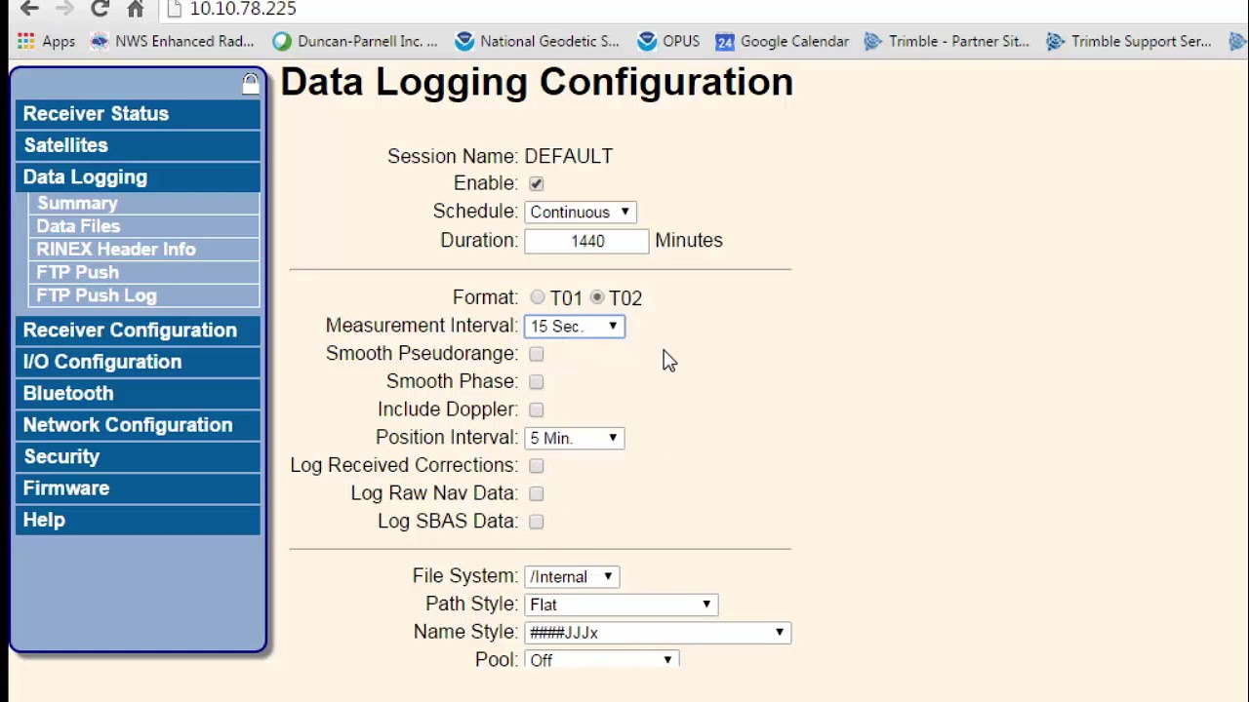The image size is (1249, 702).
Task: Open the OPUS bookmark
Action: click(x=668, y=41)
